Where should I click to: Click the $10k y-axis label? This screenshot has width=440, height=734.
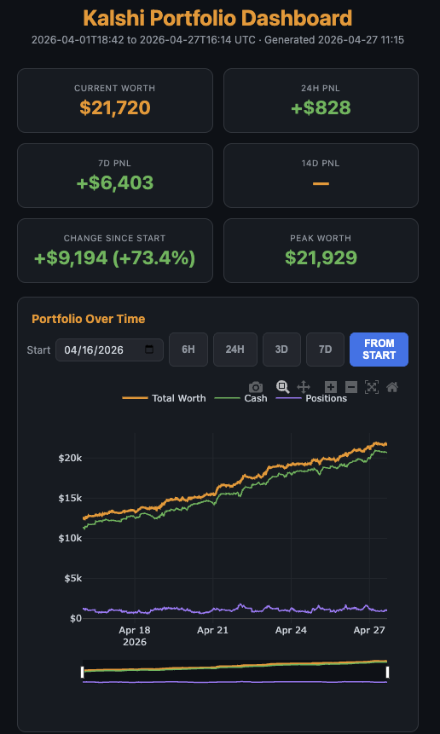pos(70,538)
